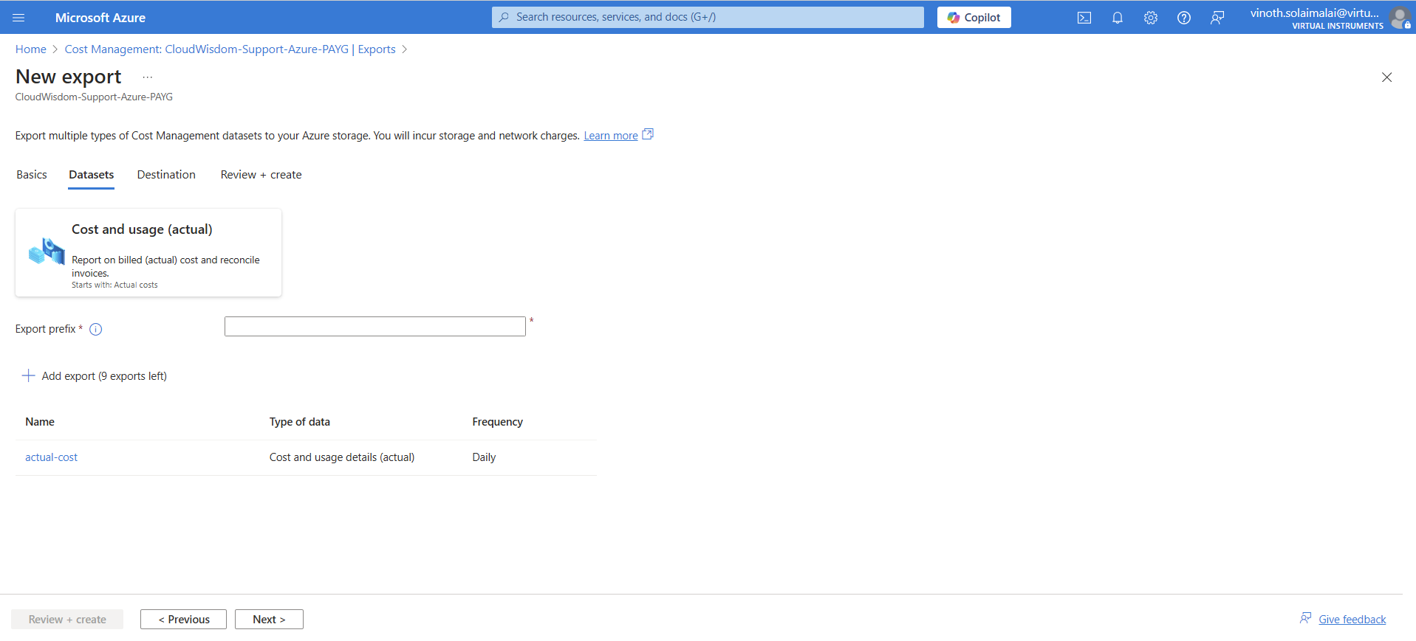The image size is (1416, 641).
Task: Switch to the Destination tab
Action: click(166, 175)
